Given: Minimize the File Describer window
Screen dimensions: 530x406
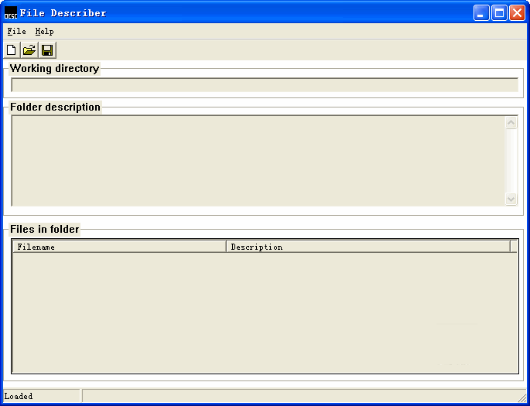Looking at the screenshot, I should [x=481, y=13].
